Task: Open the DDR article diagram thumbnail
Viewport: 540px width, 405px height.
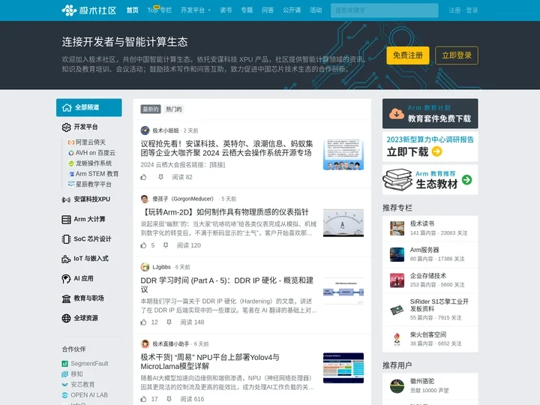Action: tap(343, 291)
